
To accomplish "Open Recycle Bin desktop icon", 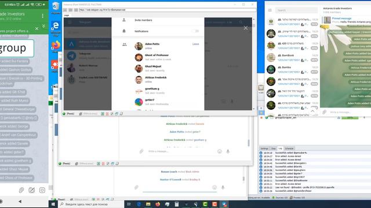I will (56, 8).
